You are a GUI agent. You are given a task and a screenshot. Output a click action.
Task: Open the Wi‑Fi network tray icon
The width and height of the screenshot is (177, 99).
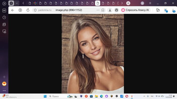click(x=157, y=96)
